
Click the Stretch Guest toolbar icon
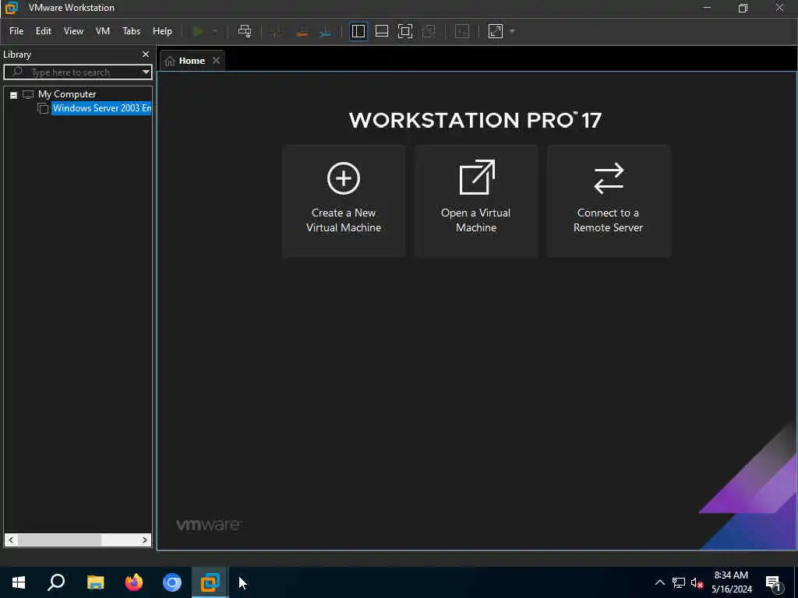(x=496, y=31)
